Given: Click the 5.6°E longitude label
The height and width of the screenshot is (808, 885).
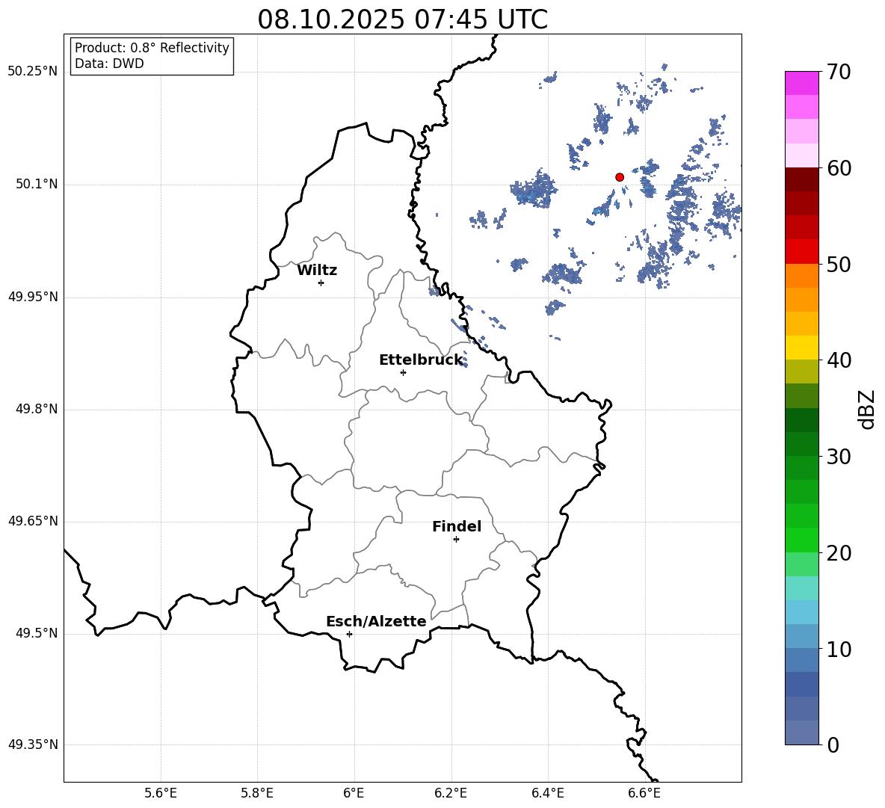Looking at the screenshot, I should [x=161, y=794].
